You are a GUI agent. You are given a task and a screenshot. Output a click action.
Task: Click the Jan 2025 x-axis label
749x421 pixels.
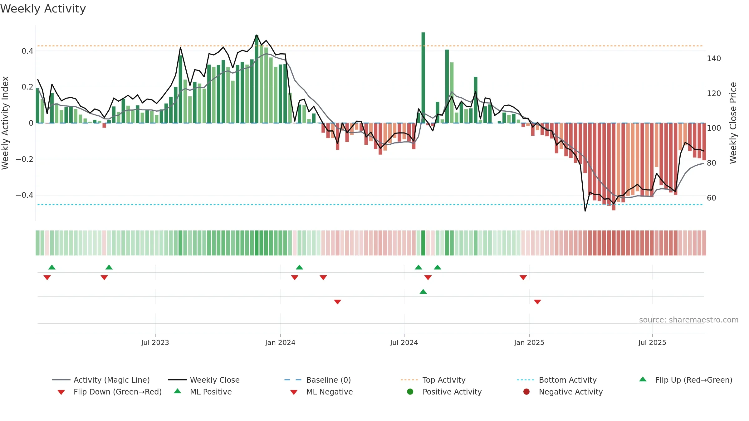click(x=529, y=342)
